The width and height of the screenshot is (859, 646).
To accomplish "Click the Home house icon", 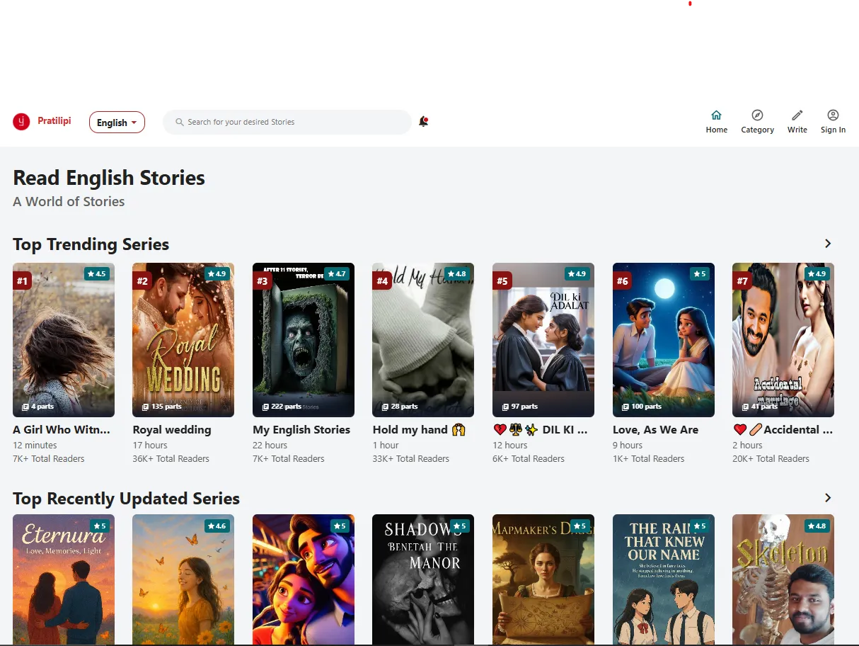I will (716, 115).
